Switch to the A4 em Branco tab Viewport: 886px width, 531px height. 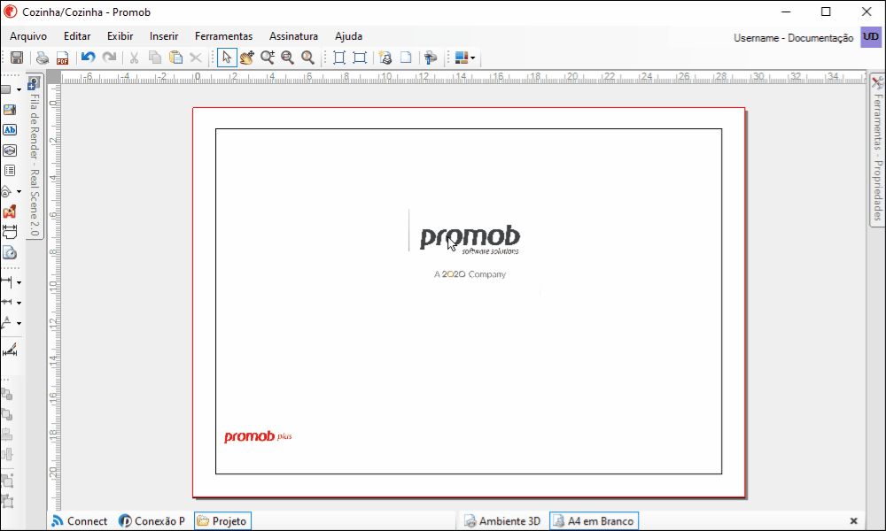594,521
